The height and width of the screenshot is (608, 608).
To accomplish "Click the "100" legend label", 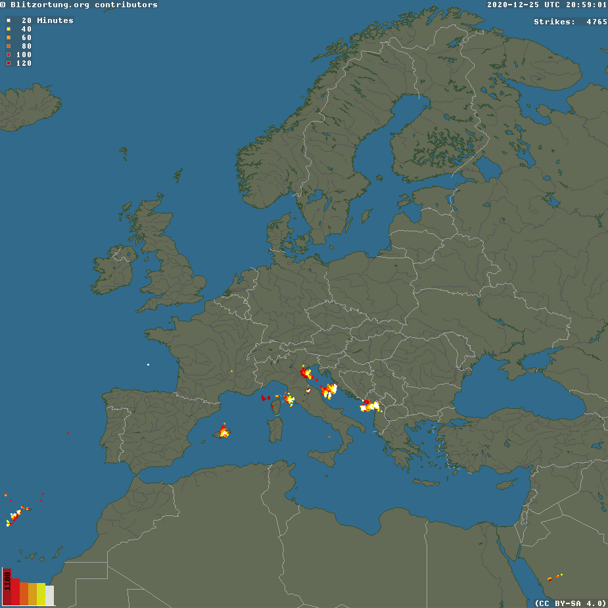I will (x=24, y=55).
